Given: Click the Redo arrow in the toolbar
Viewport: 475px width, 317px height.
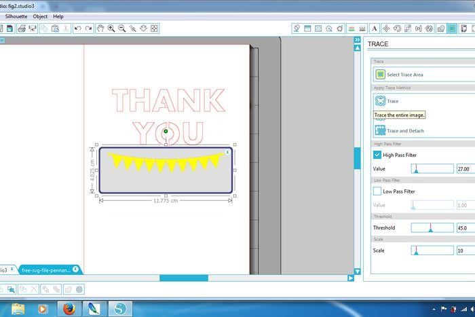Looking at the screenshot, I should 88,29.
